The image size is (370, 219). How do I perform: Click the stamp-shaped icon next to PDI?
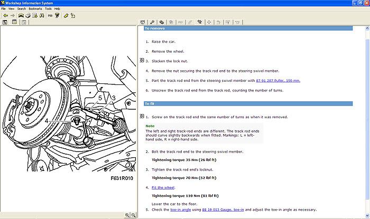[x=57, y=16]
